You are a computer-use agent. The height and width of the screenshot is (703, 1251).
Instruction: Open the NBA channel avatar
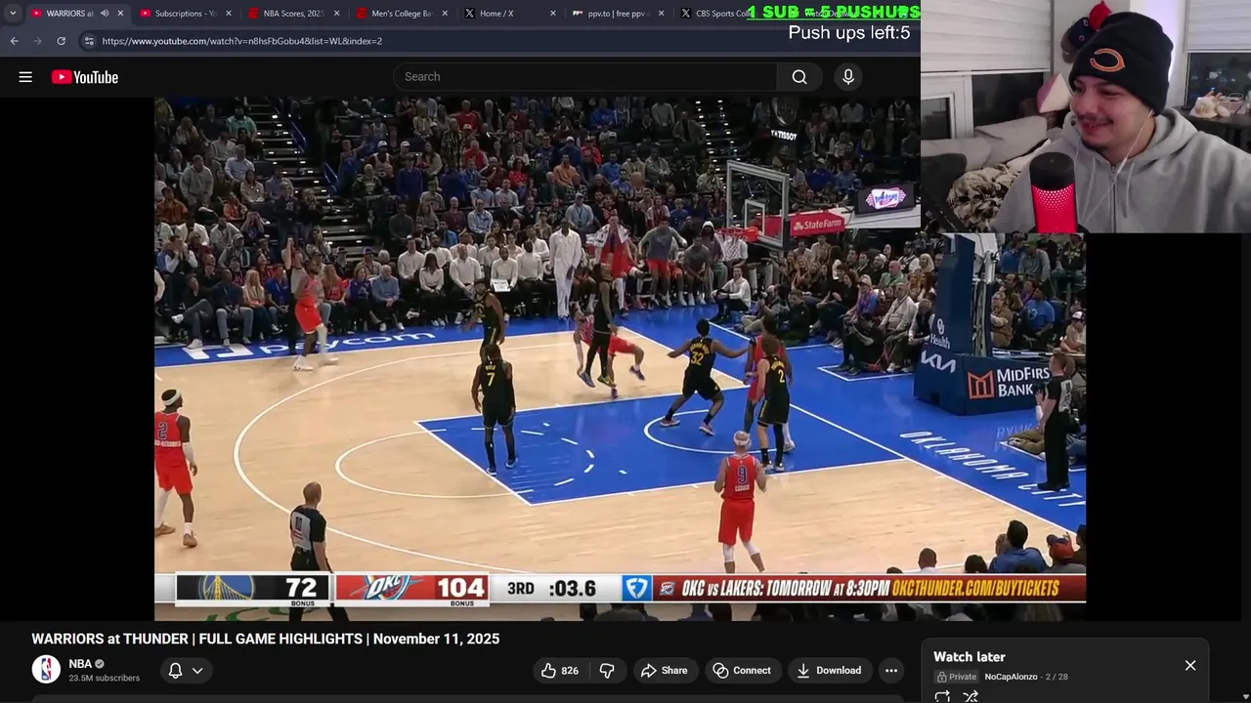point(46,670)
